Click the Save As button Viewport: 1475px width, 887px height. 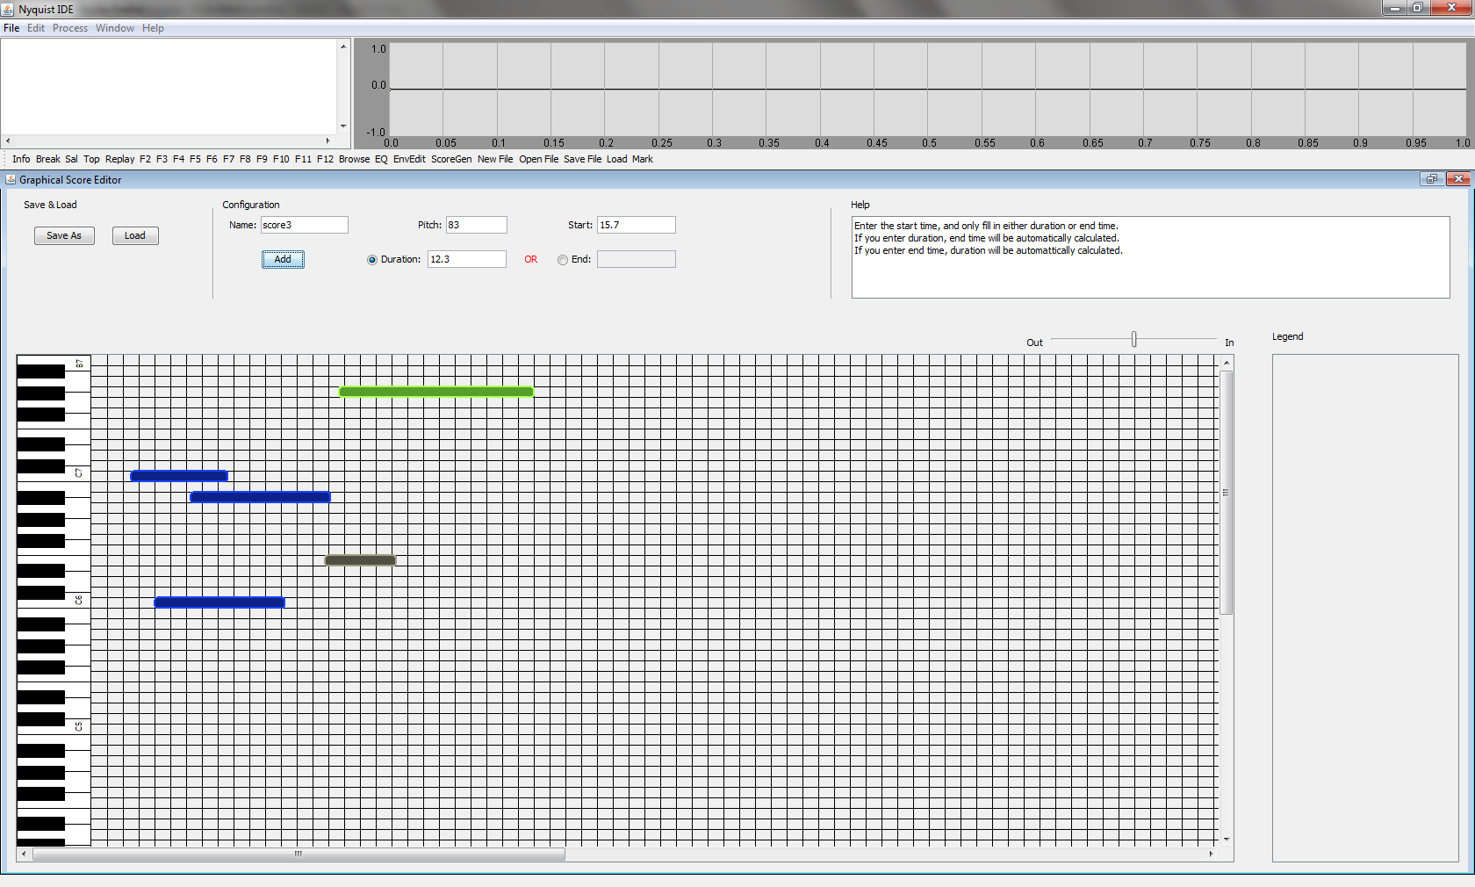(x=64, y=235)
